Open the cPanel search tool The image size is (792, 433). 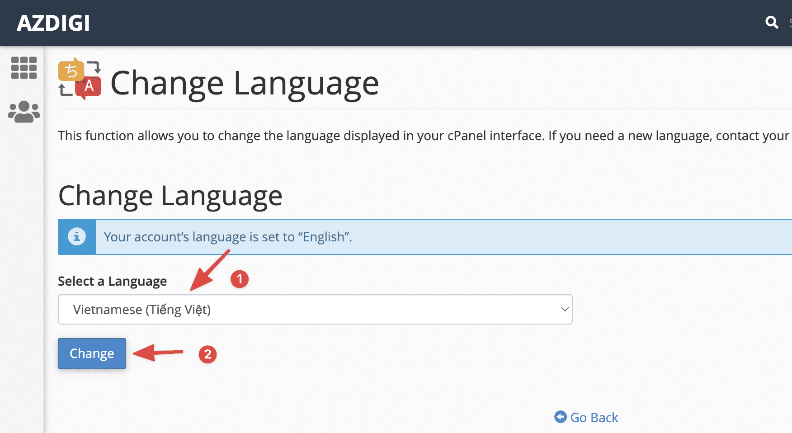coord(771,23)
